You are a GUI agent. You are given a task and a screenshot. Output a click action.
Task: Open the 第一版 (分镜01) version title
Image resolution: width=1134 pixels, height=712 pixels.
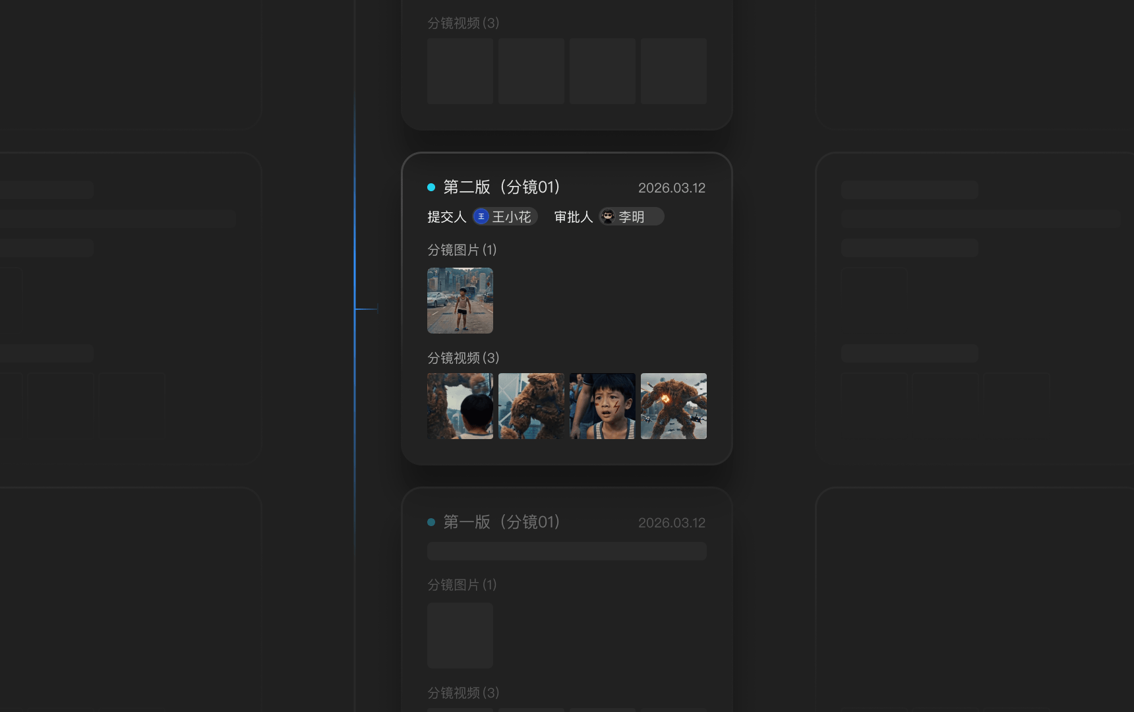(502, 522)
